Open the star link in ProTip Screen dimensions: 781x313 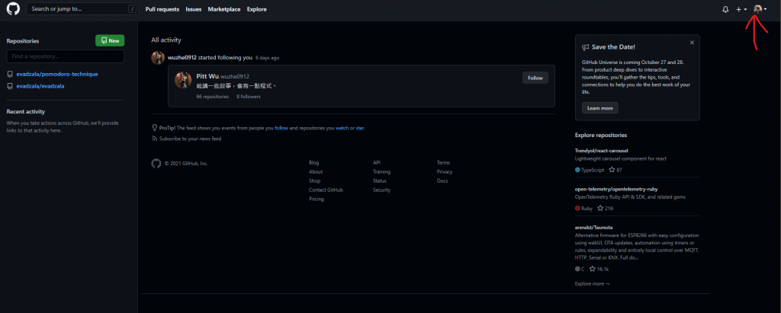[x=360, y=128]
